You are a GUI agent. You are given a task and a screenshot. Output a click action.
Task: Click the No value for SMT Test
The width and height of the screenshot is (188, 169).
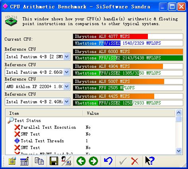tap(88, 147)
